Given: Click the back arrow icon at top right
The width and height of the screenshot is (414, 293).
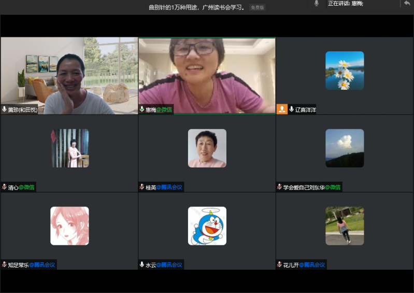Looking at the screenshot, I should pyautogui.click(x=407, y=4).
